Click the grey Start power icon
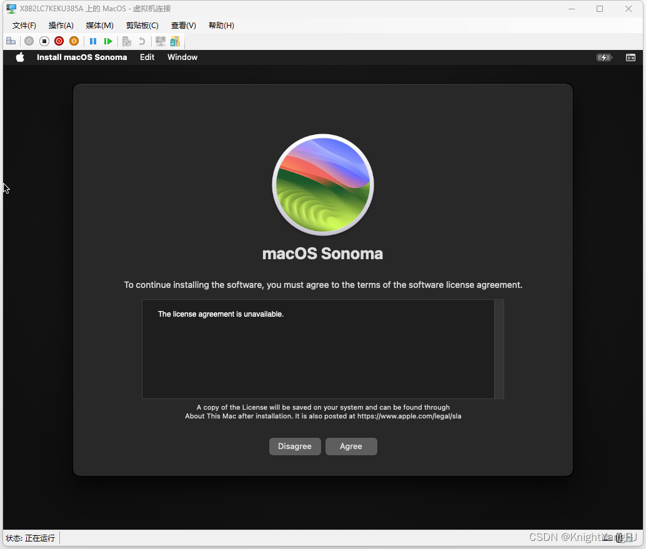This screenshot has width=646, height=549. 29,41
